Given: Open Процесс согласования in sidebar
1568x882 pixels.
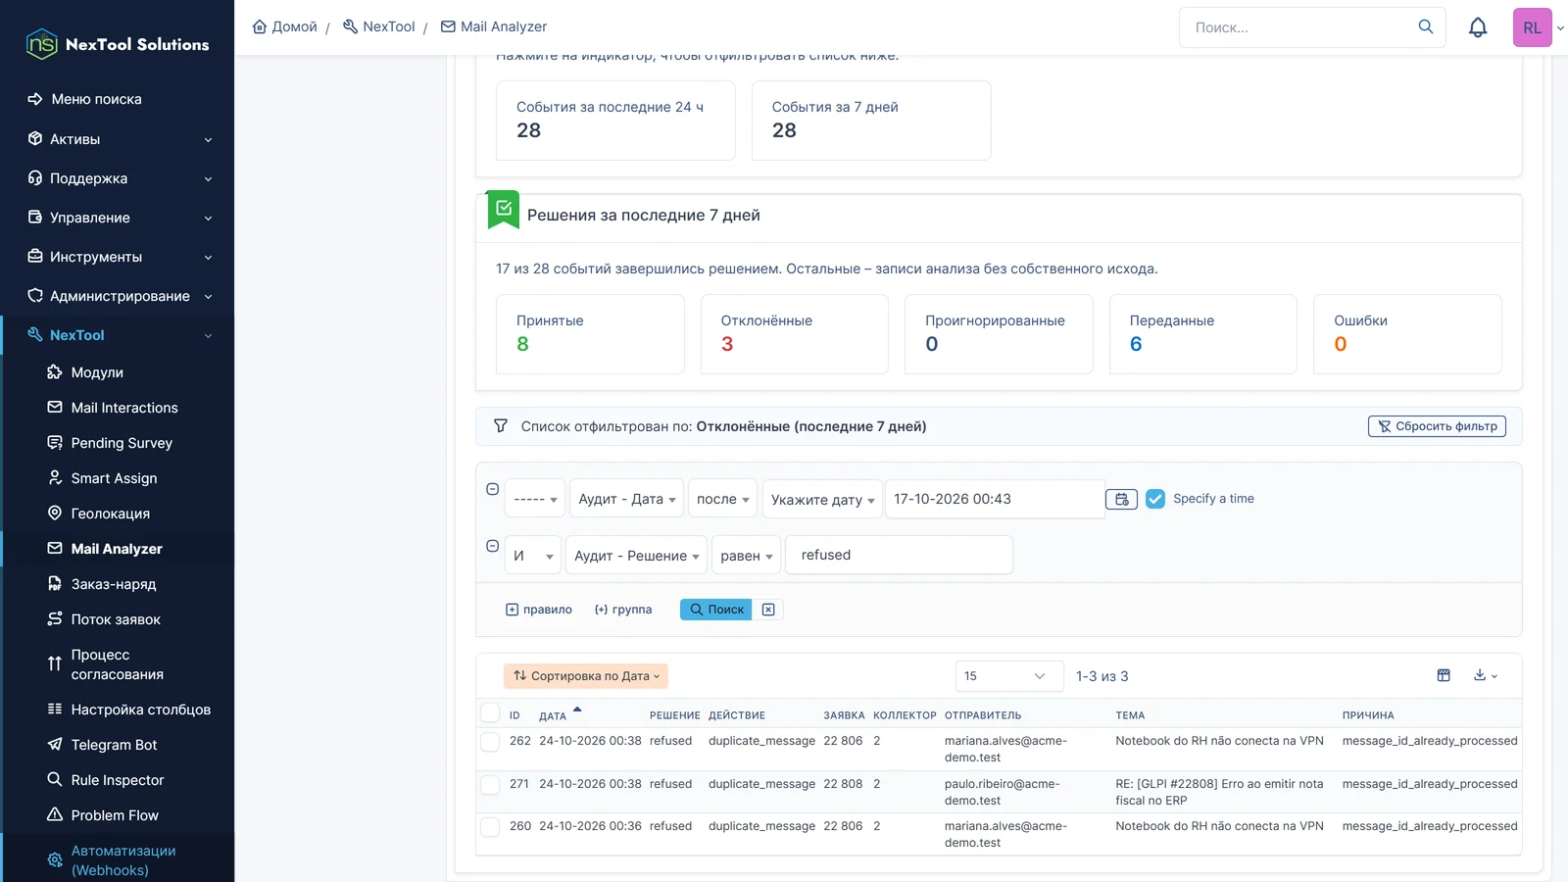Looking at the screenshot, I should (118, 664).
